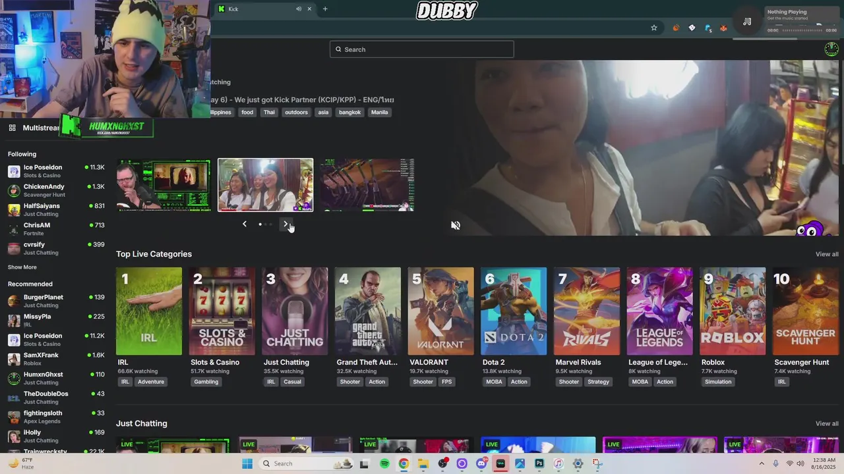Screen dimensions: 844x474
Task: Click the Gambling tag under Slots & Casino
Action: 206,382
